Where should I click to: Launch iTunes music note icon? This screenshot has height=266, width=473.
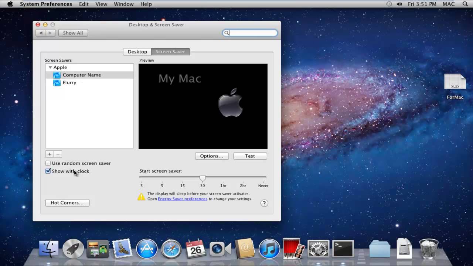(269, 248)
